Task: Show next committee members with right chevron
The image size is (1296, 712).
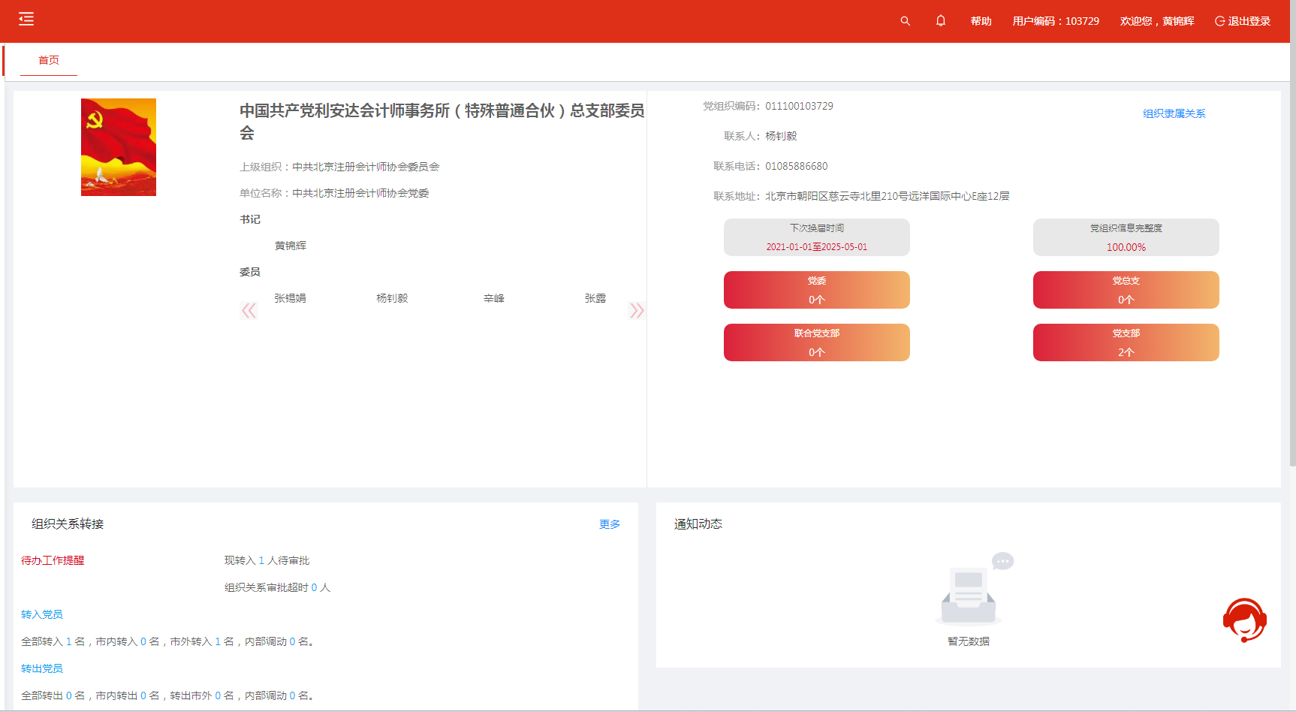Action: (x=636, y=311)
